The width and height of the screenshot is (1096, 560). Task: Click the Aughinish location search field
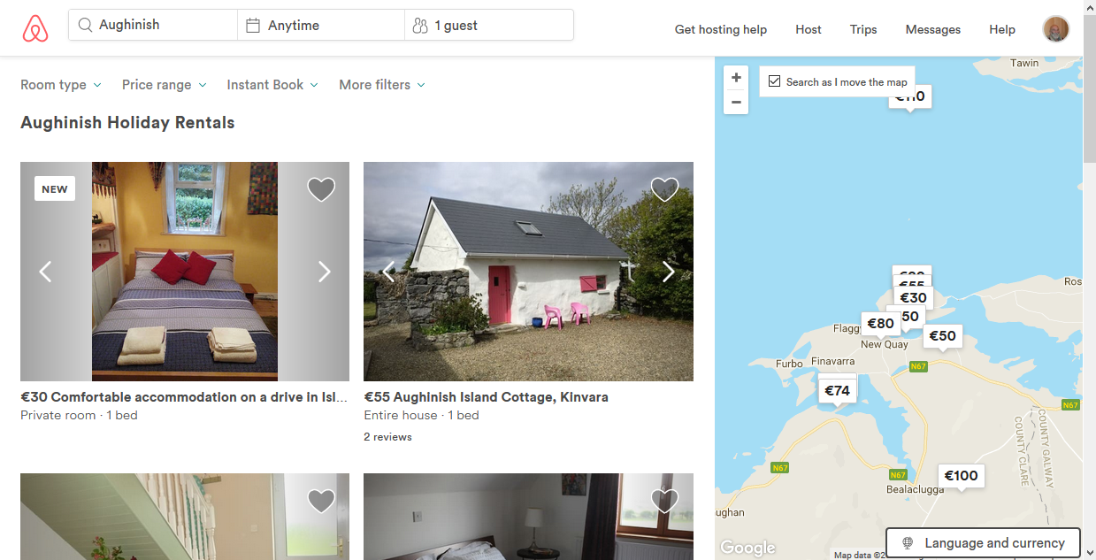[153, 25]
